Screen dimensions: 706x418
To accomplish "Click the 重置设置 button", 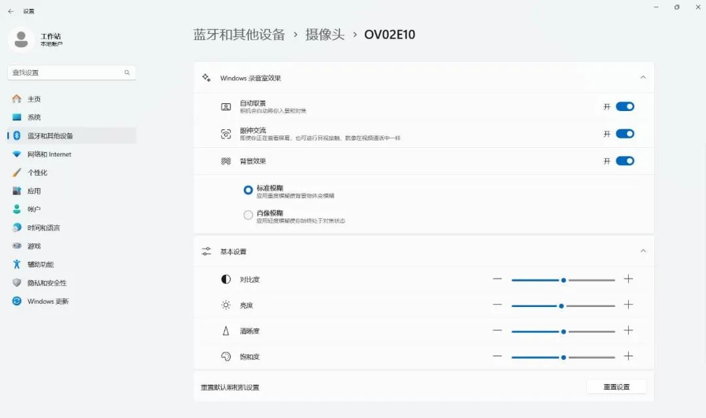I will 616,387.
